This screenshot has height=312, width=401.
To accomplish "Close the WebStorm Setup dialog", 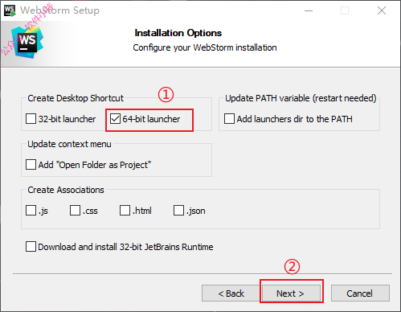I will tap(382, 10).
